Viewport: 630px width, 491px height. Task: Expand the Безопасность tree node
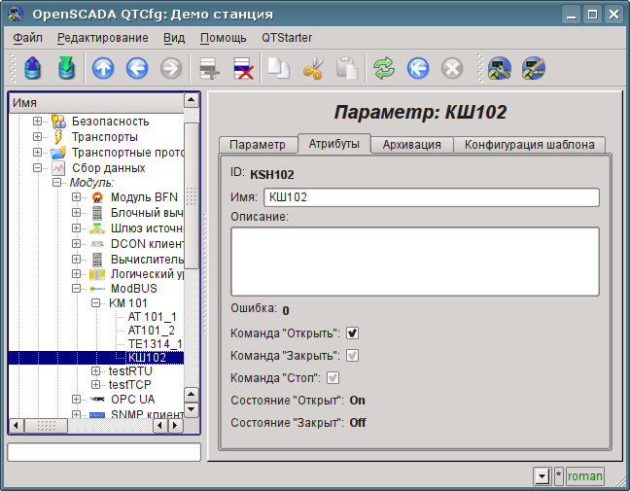(x=38, y=122)
